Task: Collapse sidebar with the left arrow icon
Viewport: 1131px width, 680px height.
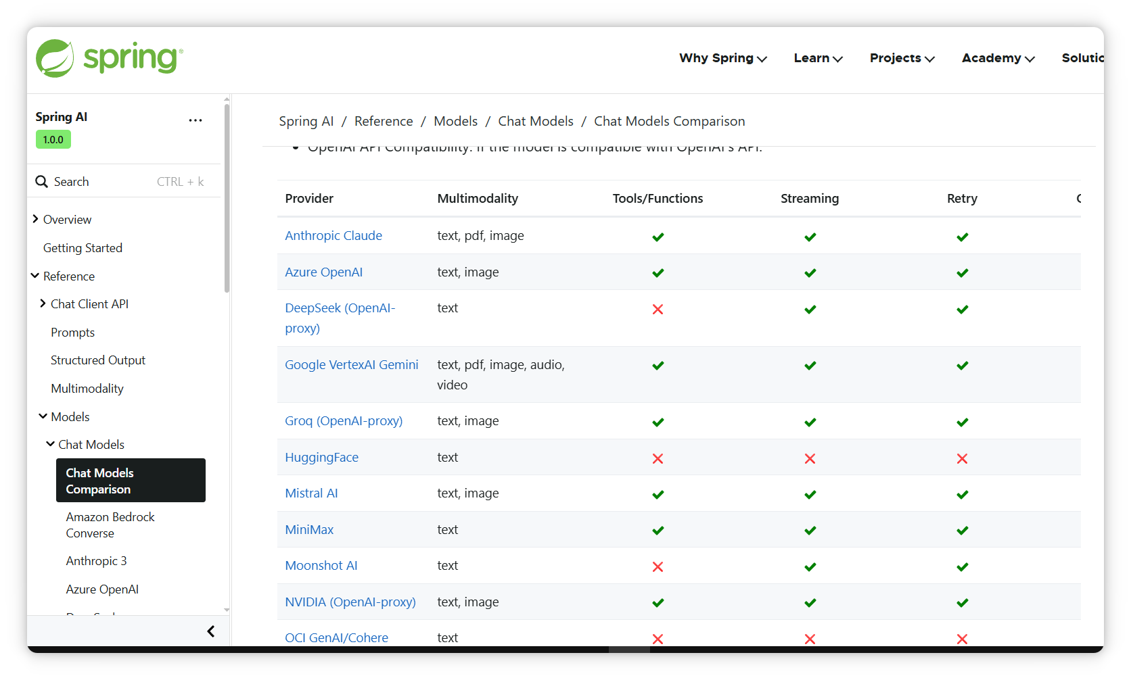Action: tap(211, 631)
